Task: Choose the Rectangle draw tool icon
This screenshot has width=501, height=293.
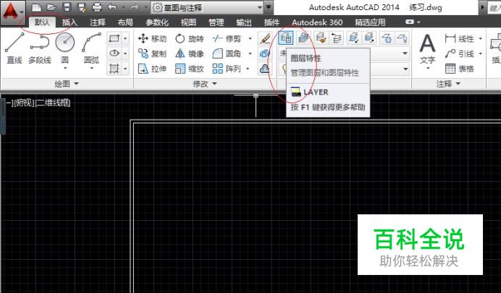Action: coord(114,38)
